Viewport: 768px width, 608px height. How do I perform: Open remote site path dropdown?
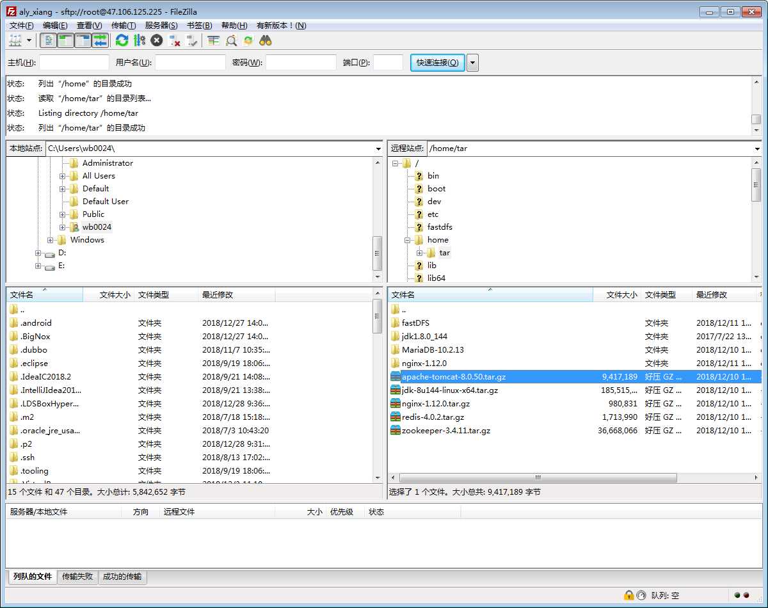(x=758, y=148)
